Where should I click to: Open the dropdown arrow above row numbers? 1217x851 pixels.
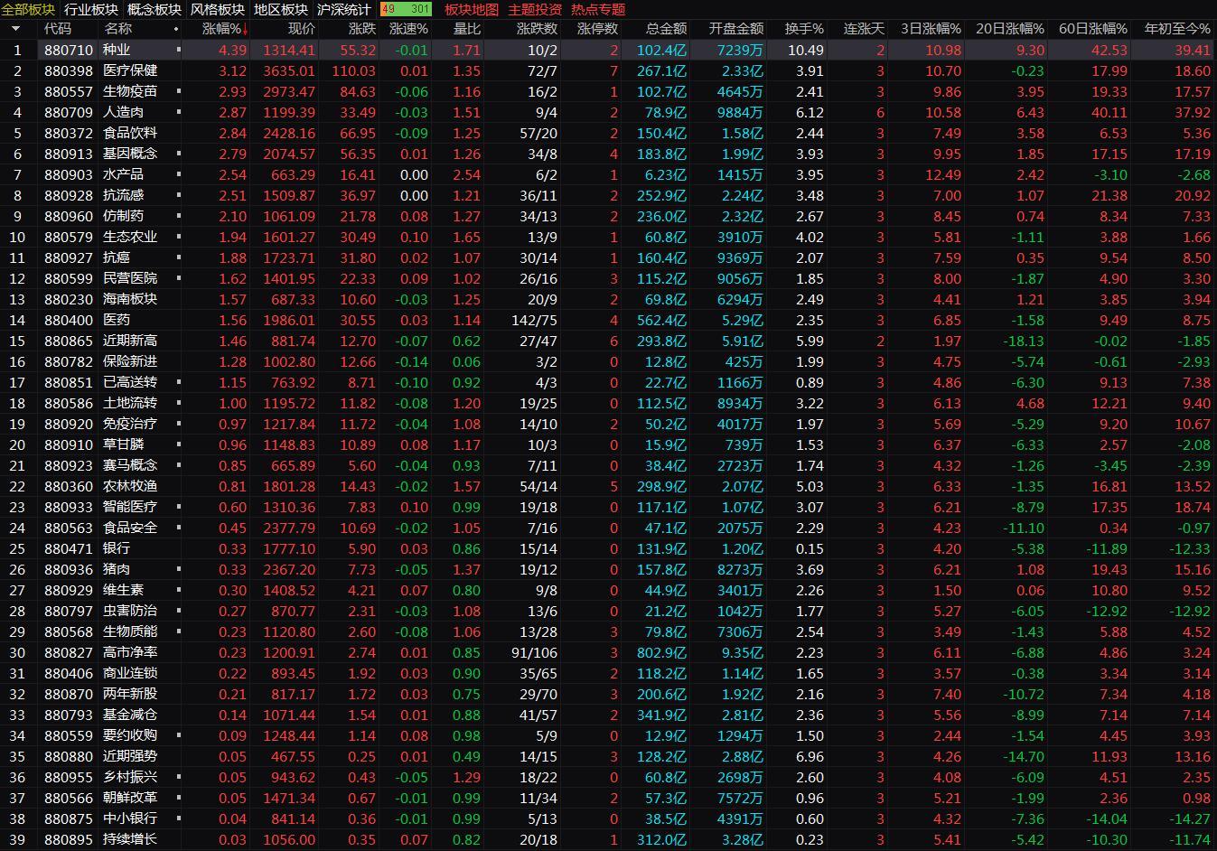tap(15, 29)
